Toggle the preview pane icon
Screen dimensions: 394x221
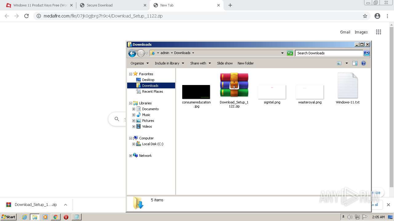tap(355, 63)
